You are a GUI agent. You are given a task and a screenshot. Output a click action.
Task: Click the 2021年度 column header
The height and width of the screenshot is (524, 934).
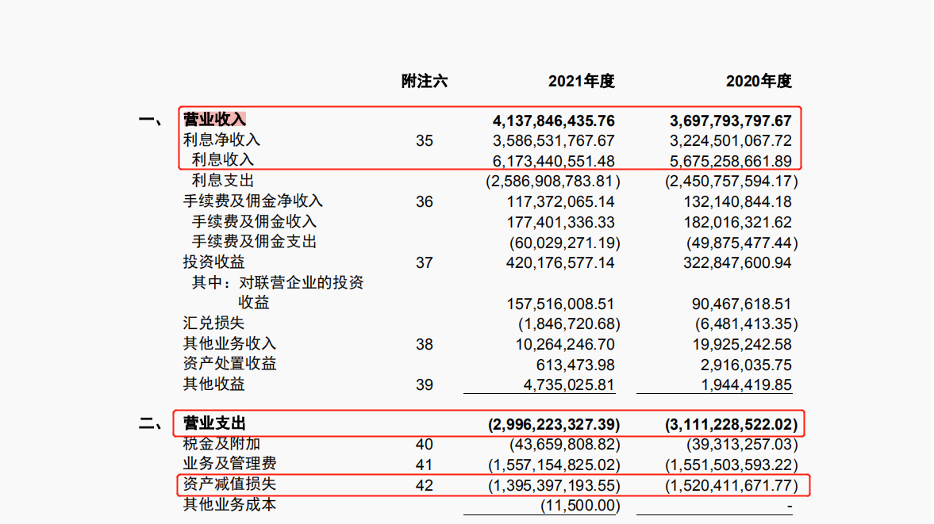581,82
